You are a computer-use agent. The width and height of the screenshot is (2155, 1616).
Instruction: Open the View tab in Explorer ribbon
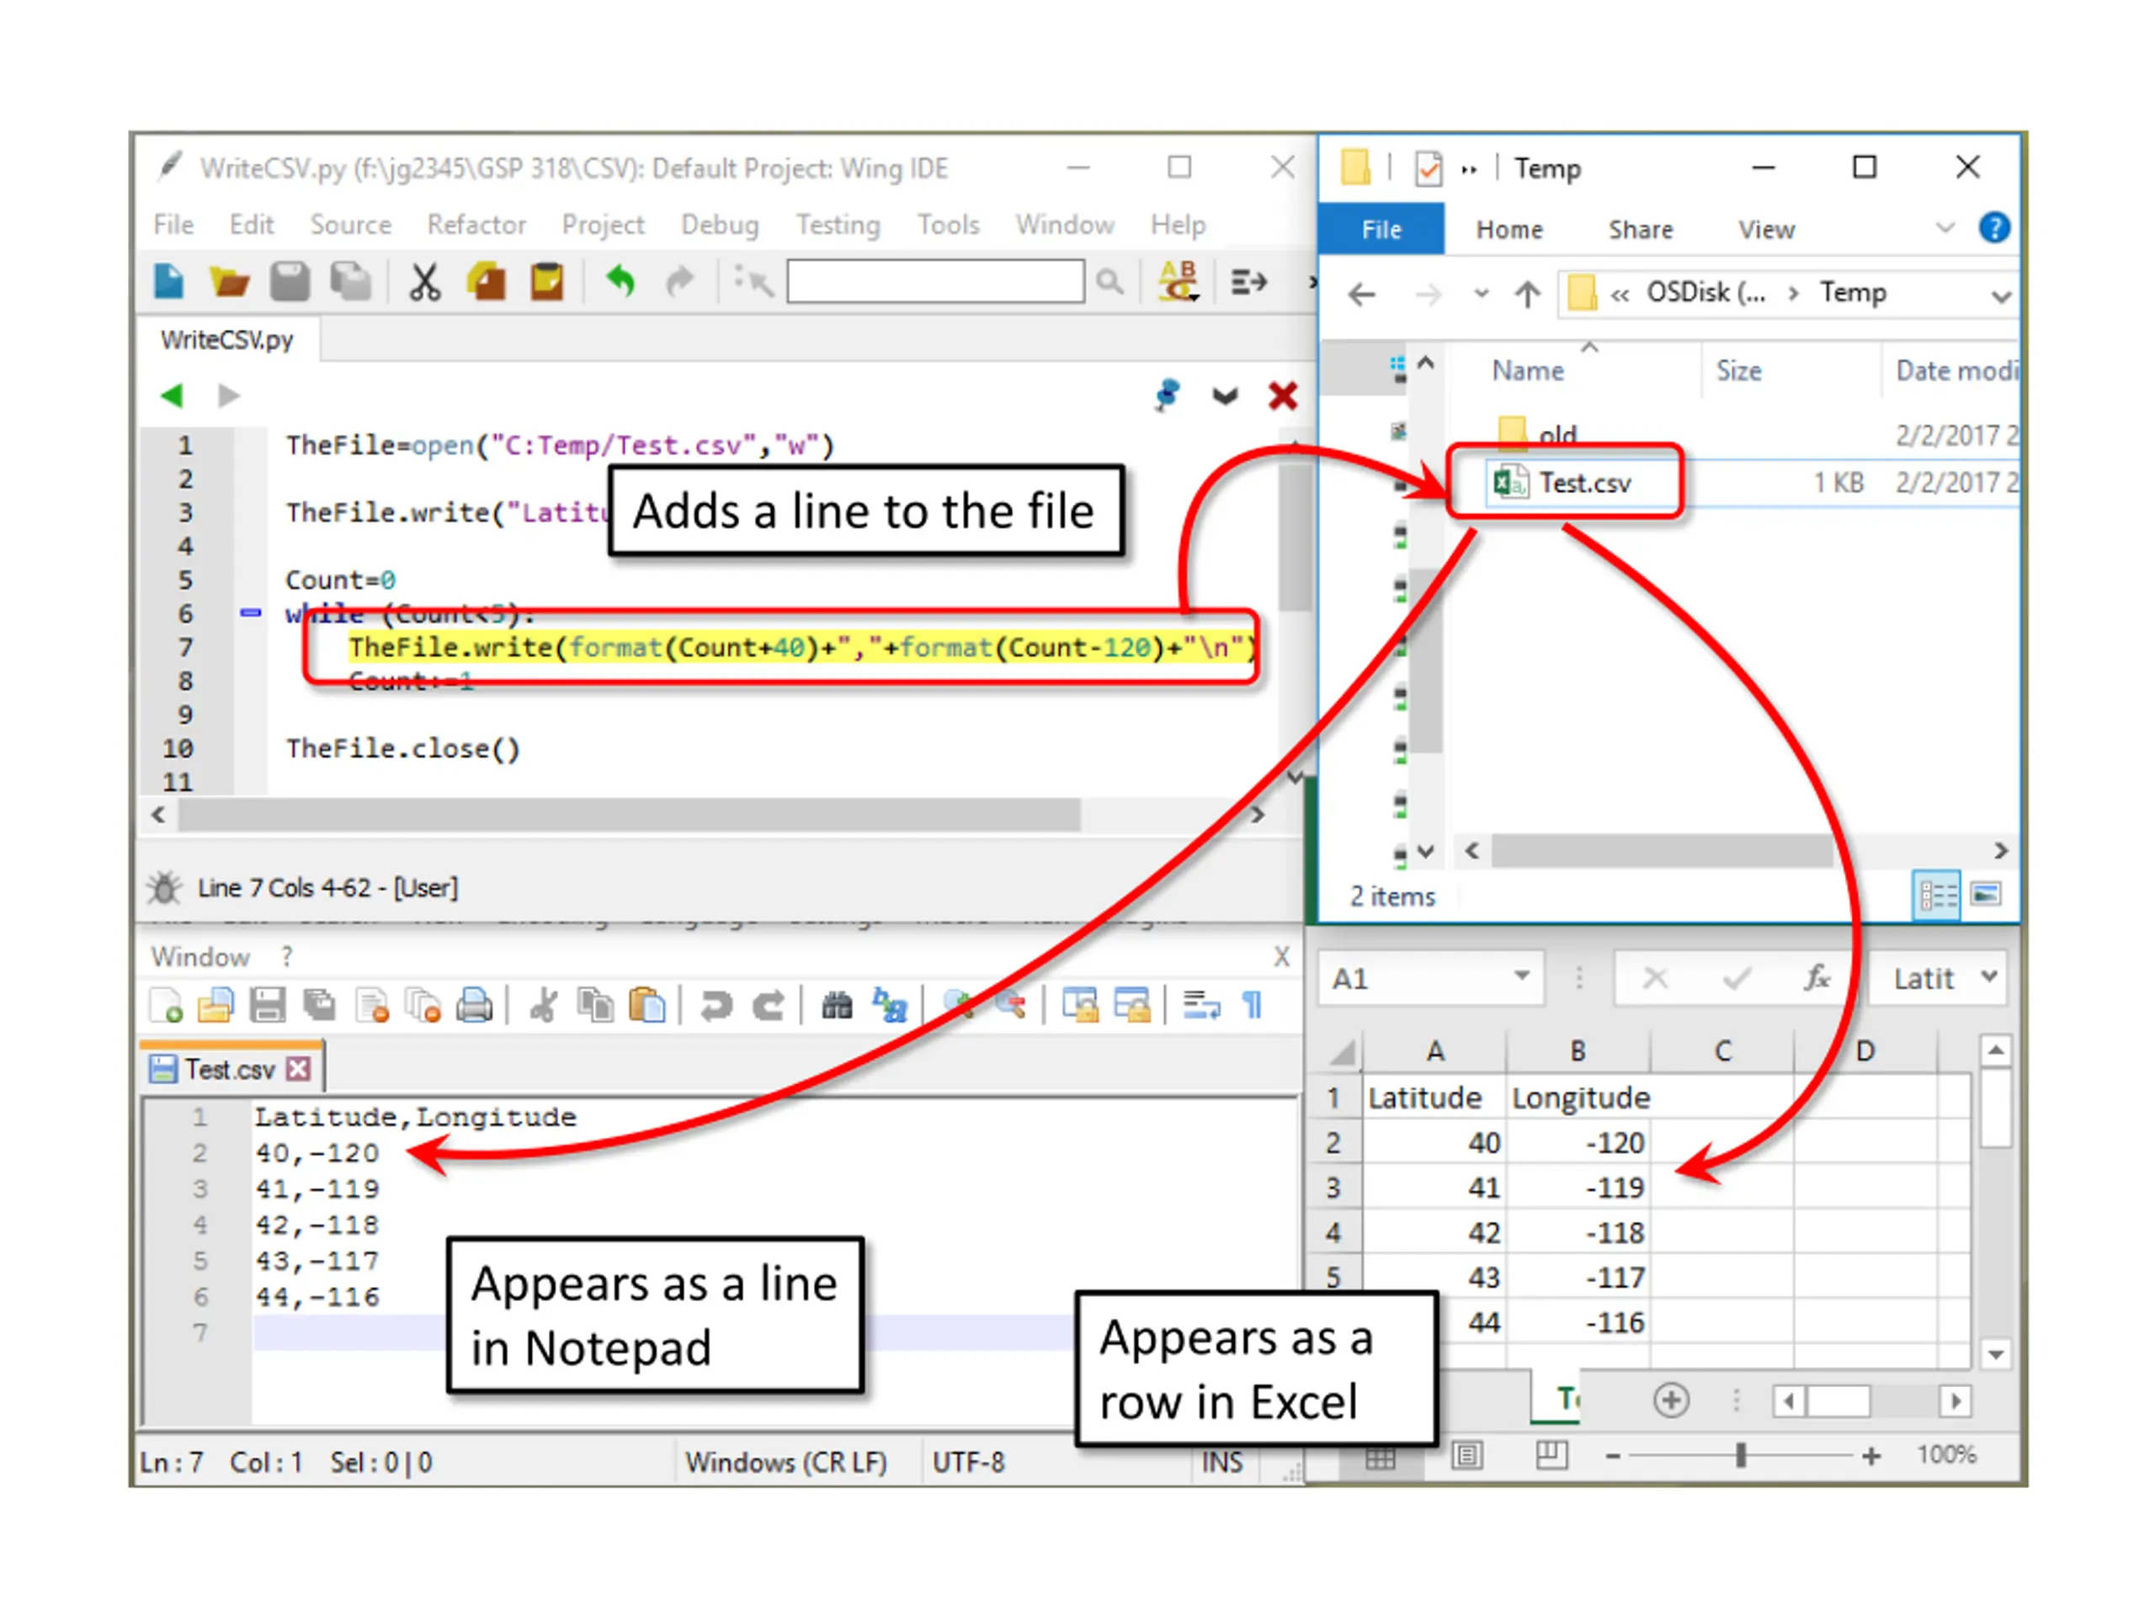point(1765,230)
